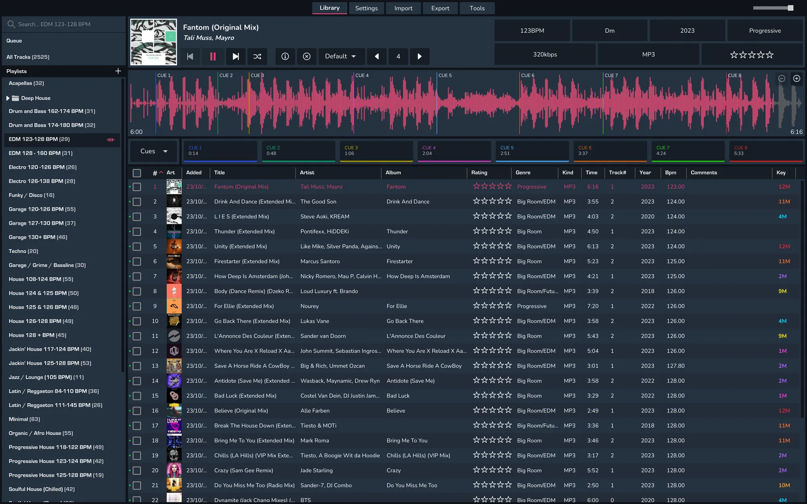This screenshot has width=807, height=504.
Task: Click the circled X icon
Action: tap(307, 56)
